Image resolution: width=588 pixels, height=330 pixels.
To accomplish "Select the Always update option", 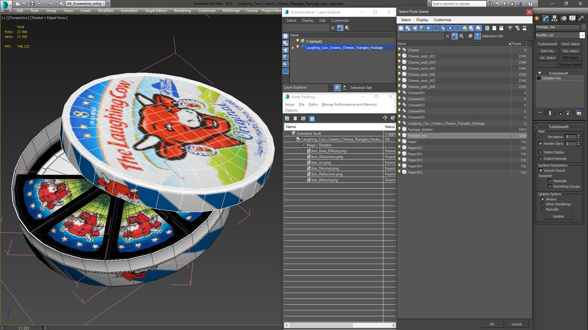I will coord(542,199).
